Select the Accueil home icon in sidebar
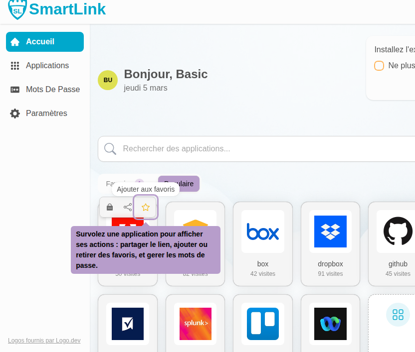The height and width of the screenshot is (352, 415). (14, 42)
